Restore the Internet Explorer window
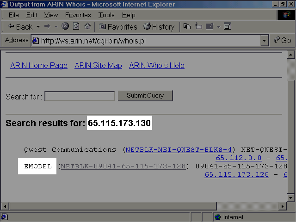 tap(283, 4)
